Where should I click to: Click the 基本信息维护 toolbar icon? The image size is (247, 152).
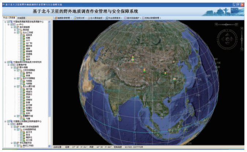(x=125, y=18)
